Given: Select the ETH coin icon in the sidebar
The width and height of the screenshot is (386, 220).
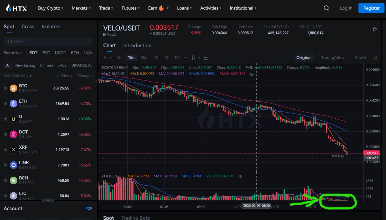Looking at the screenshot, I should [13, 103].
